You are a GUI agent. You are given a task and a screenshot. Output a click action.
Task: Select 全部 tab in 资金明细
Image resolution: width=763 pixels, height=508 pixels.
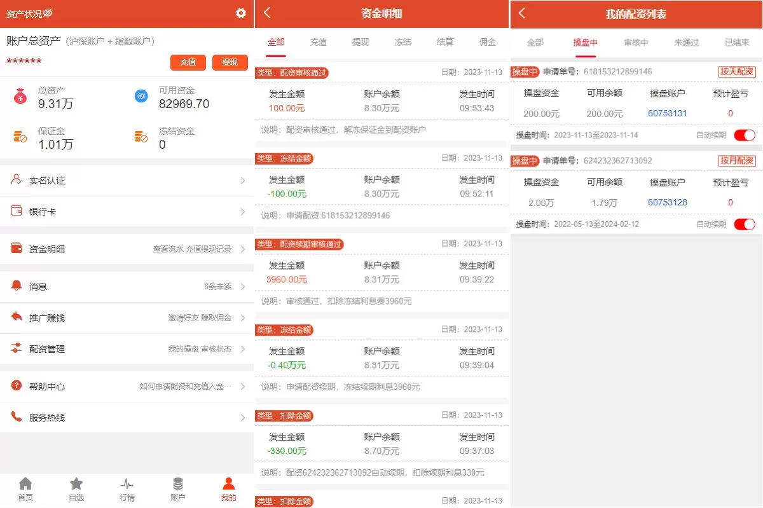276,42
